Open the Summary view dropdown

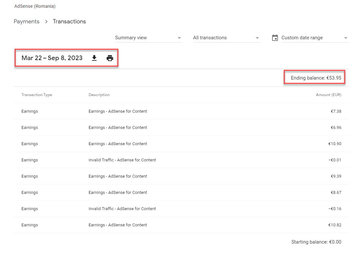coord(148,37)
